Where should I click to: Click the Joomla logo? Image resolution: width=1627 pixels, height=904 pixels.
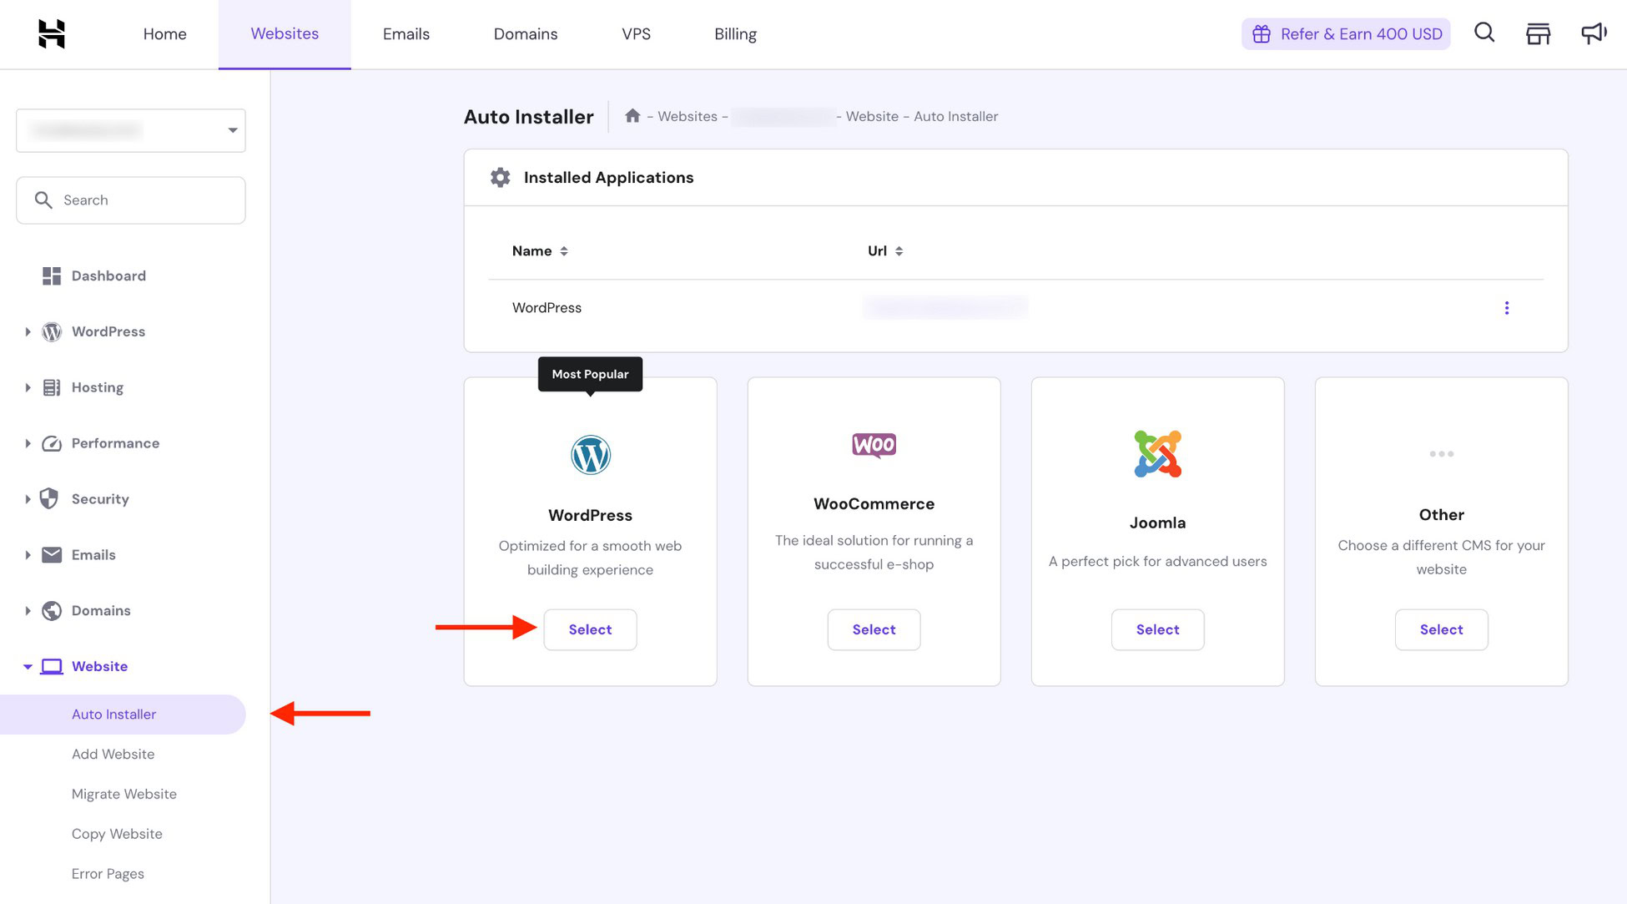[1158, 454]
